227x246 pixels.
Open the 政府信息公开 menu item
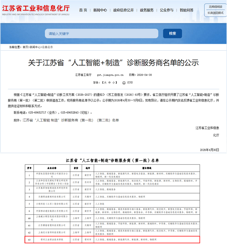(124, 10)
